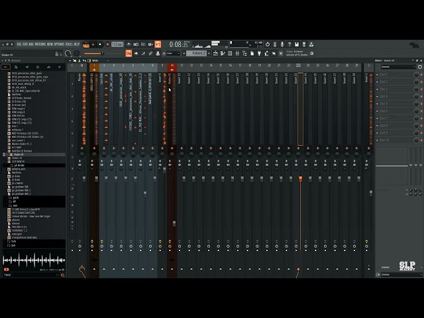Open playlist view from shortcut icons

point(215,54)
